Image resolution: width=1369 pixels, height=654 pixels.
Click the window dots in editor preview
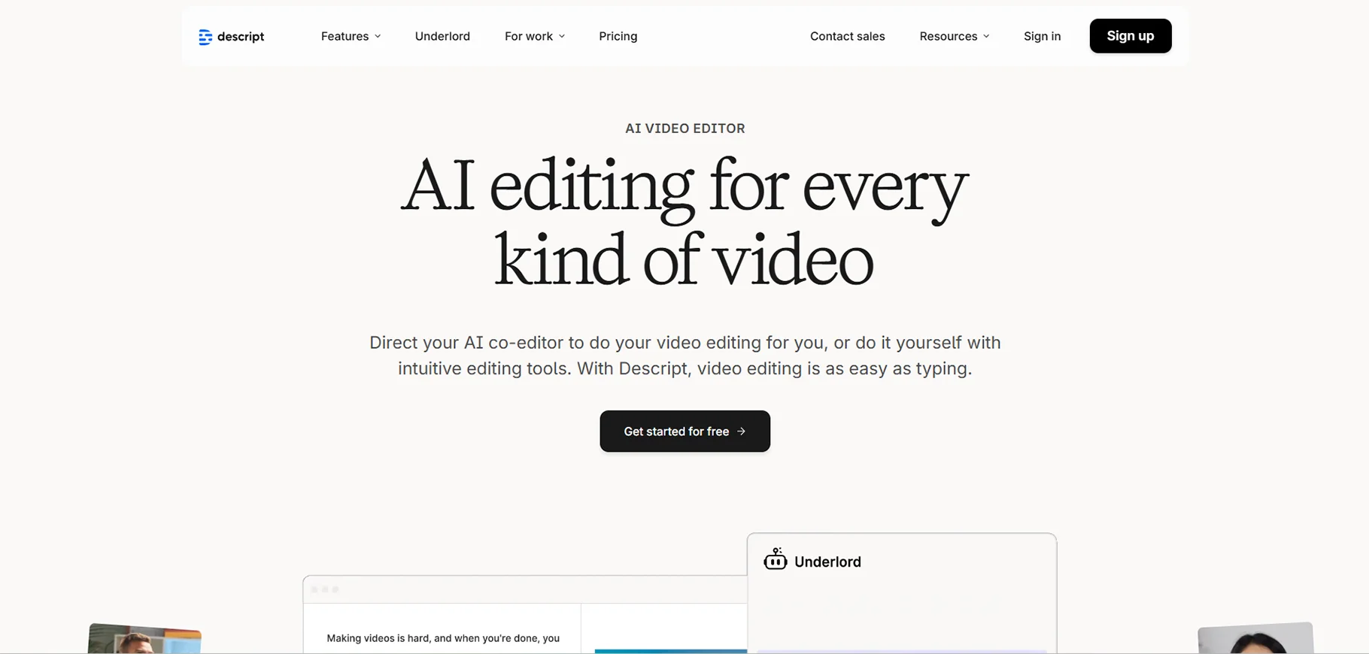[325, 589]
